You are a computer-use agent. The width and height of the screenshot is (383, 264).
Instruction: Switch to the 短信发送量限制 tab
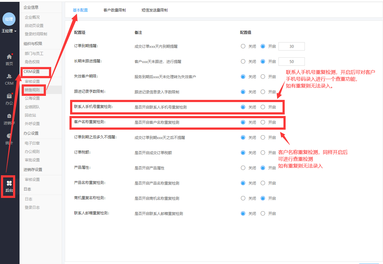click(x=155, y=10)
